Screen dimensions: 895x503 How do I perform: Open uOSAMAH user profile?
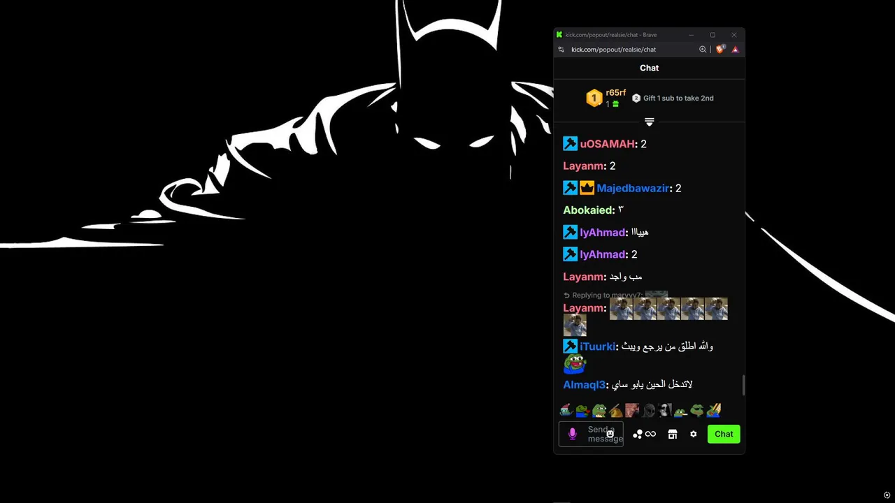click(x=608, y=144)
